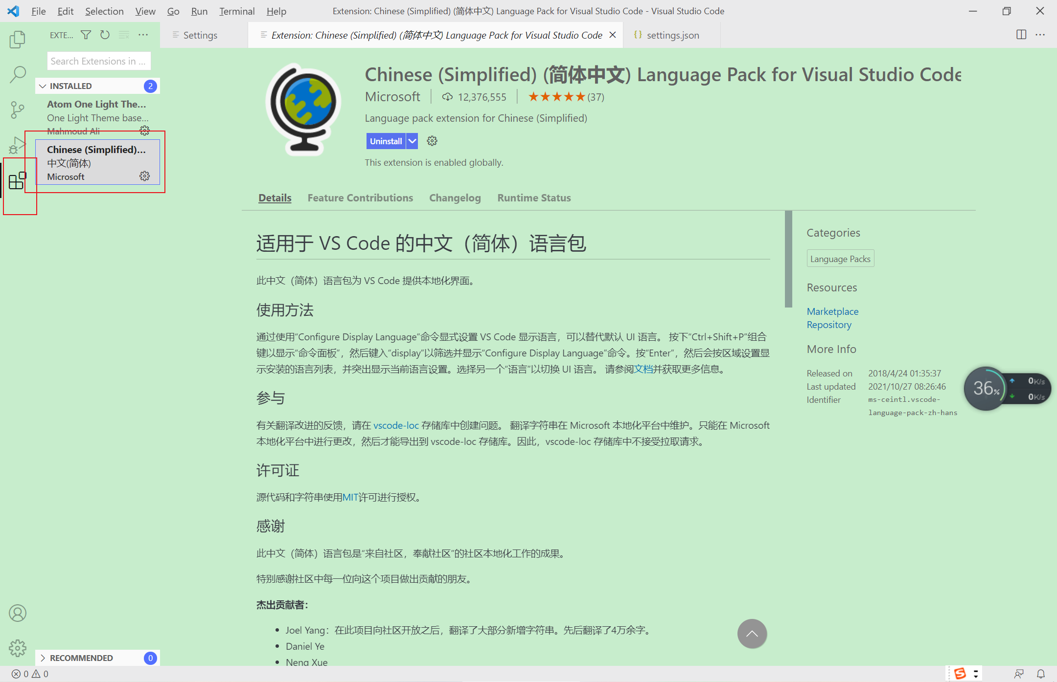Click the five-star rating

(x=556, y=97)
